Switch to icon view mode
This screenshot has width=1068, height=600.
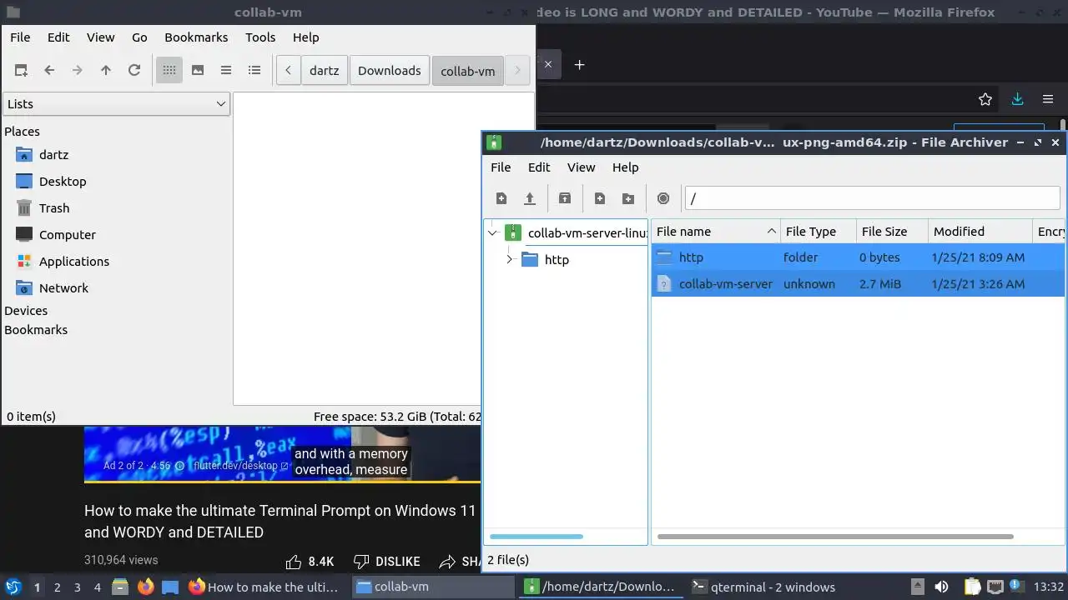pyautogui.click(x=169, y=71)
